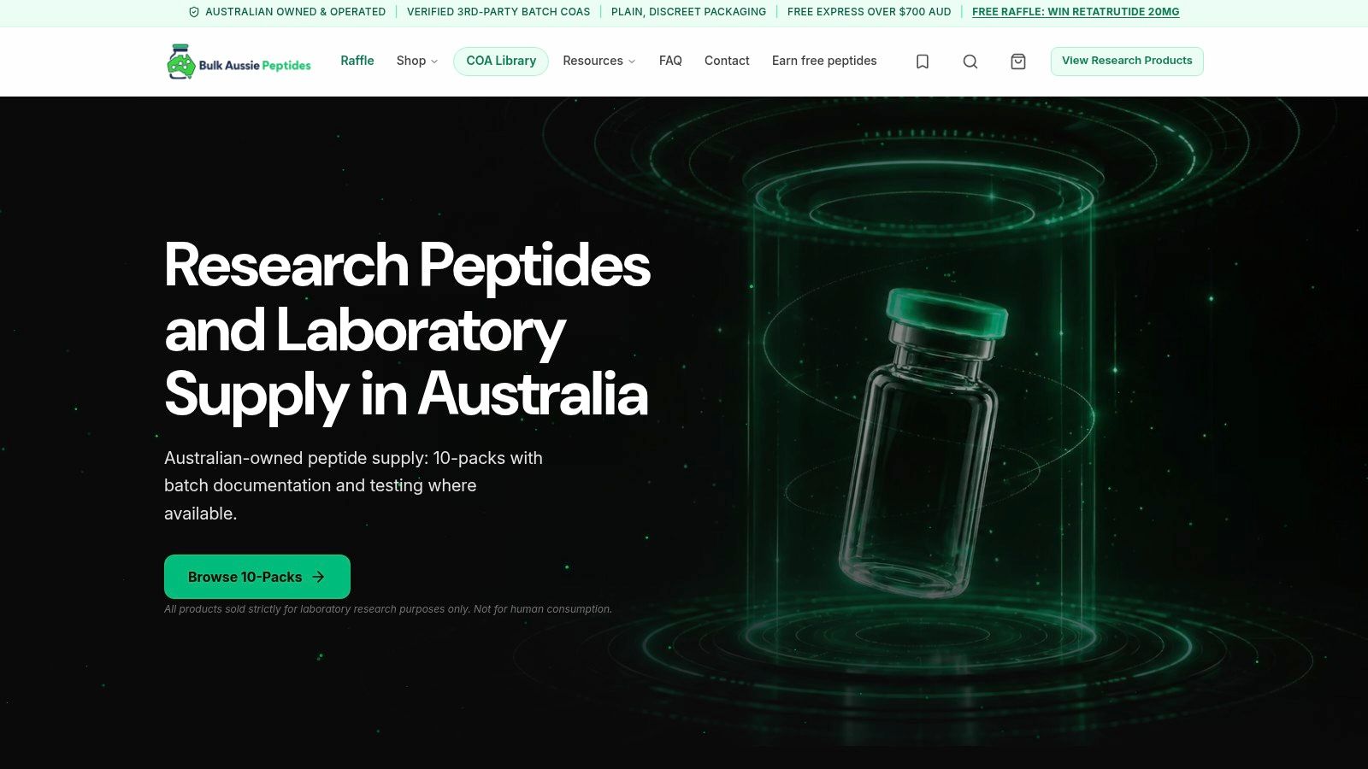Expand the Shop dropdown menu
Viewport: 1368px width, 769px height.
[x=417, y=61]
